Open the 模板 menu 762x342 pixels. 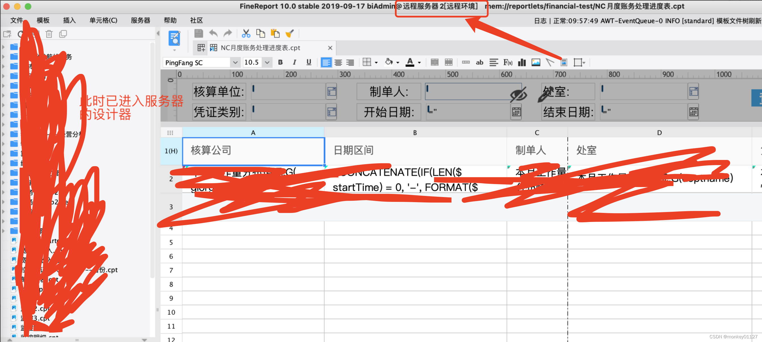pyautogui.click(x=43, y=20)
